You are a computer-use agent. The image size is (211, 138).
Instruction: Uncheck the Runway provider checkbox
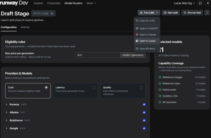tap(144, 105)
